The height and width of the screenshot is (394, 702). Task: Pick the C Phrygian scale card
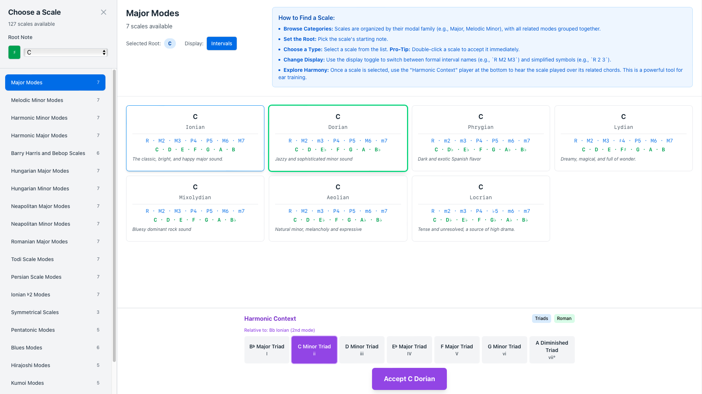coord(480,138)
